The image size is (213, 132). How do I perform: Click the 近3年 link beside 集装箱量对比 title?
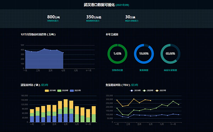pos(134,85)
